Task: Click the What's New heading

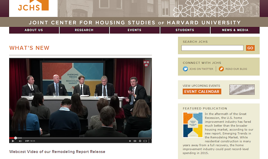Action: click(29, 48)
